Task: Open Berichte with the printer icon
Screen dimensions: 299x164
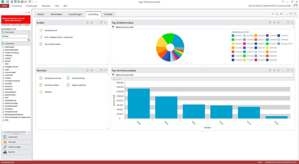Action: [x=16, y=152]
